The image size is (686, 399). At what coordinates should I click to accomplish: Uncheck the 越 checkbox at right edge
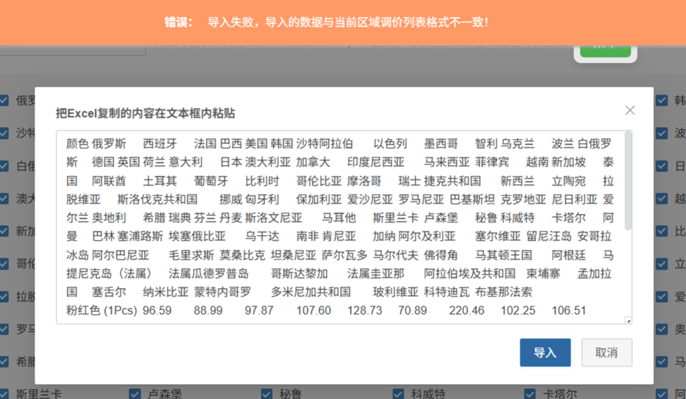pyautogui.click(x=661, y=198)
